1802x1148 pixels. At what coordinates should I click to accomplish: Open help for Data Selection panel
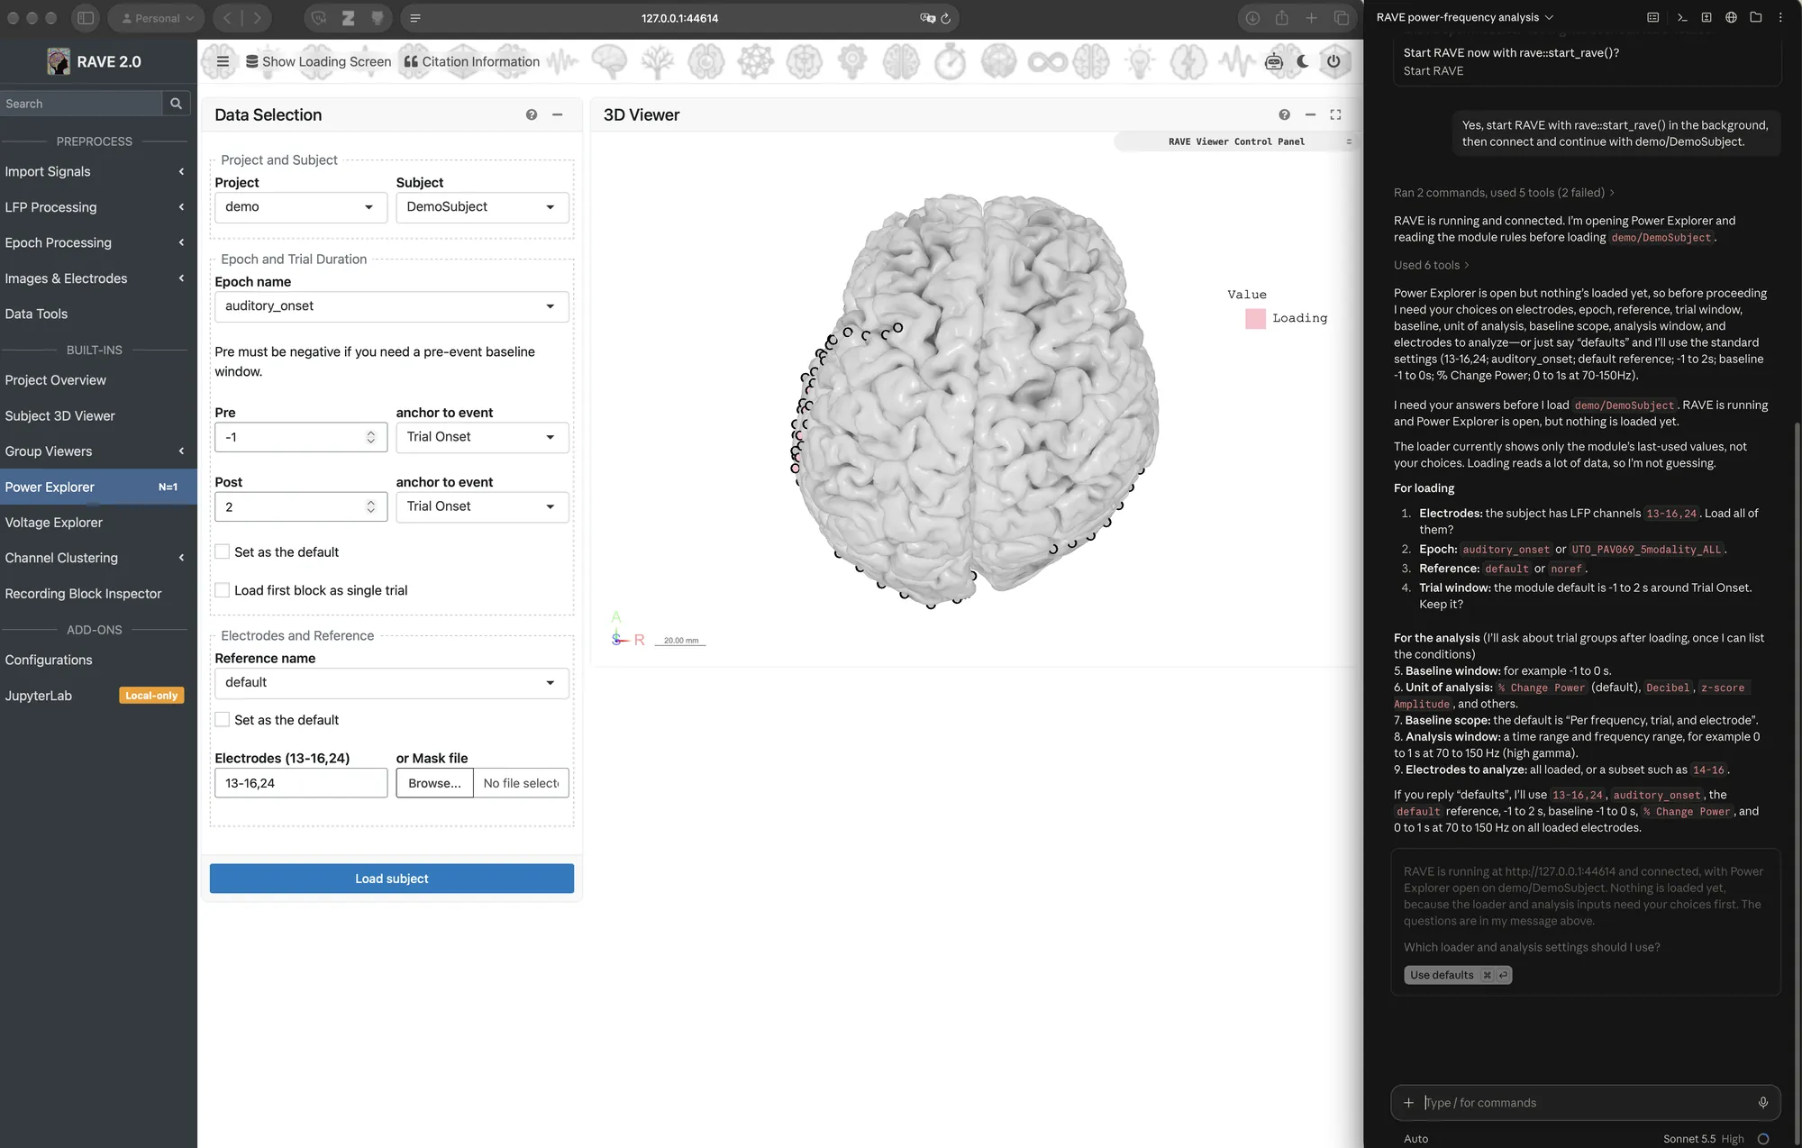click(532, 114)
